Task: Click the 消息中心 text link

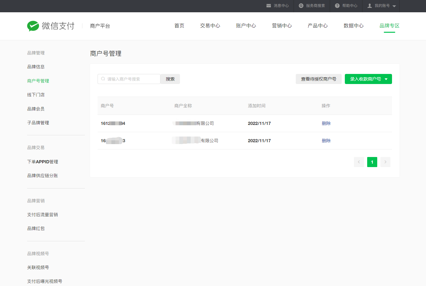Action: point(281,6)
